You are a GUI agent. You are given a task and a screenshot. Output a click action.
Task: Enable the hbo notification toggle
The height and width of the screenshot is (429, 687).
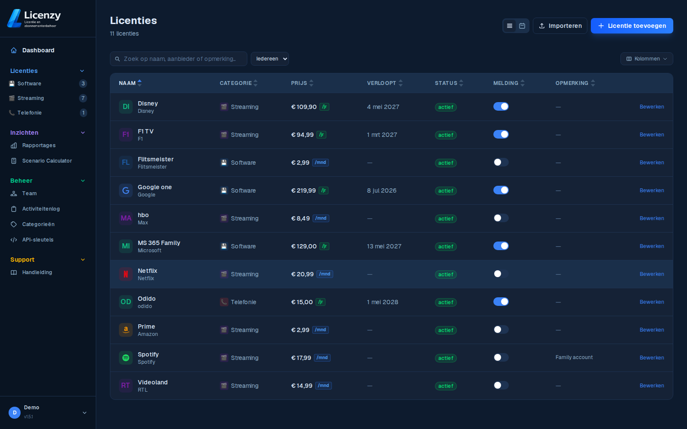click(501, 218)
